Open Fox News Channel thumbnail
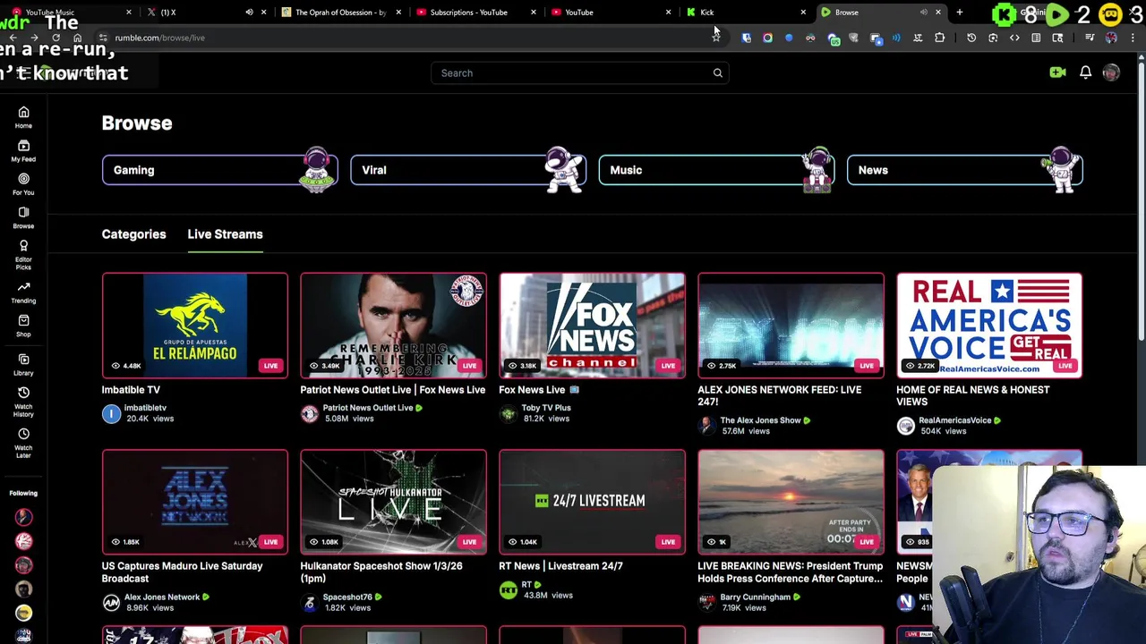 coord(593,326)
